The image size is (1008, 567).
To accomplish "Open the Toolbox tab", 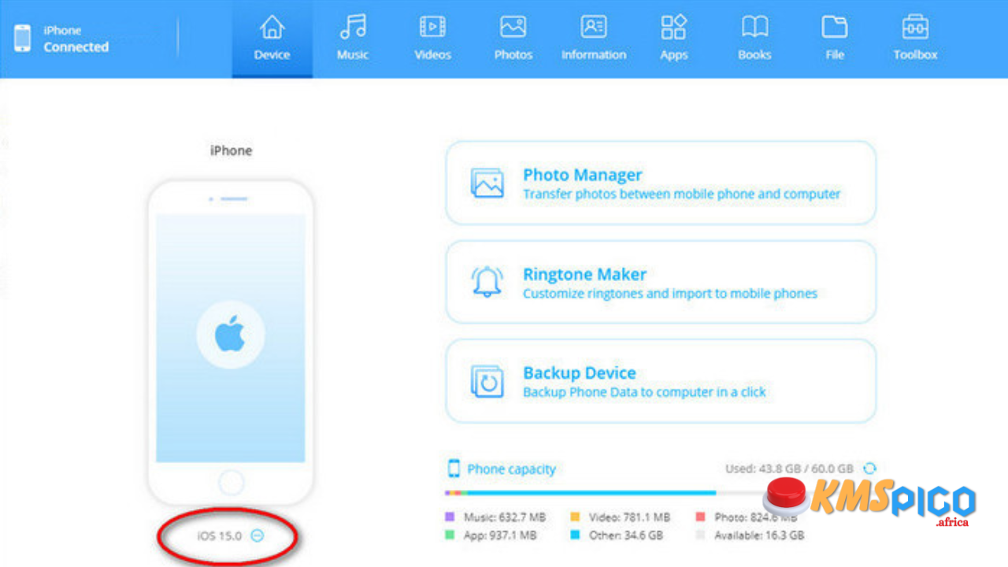I will coord(915,39).
